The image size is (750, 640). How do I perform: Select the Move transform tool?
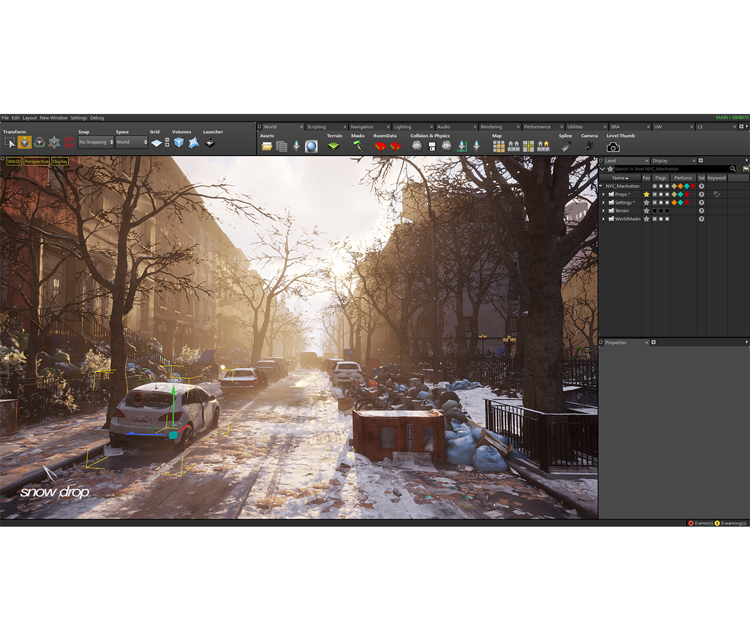point(24,142)
